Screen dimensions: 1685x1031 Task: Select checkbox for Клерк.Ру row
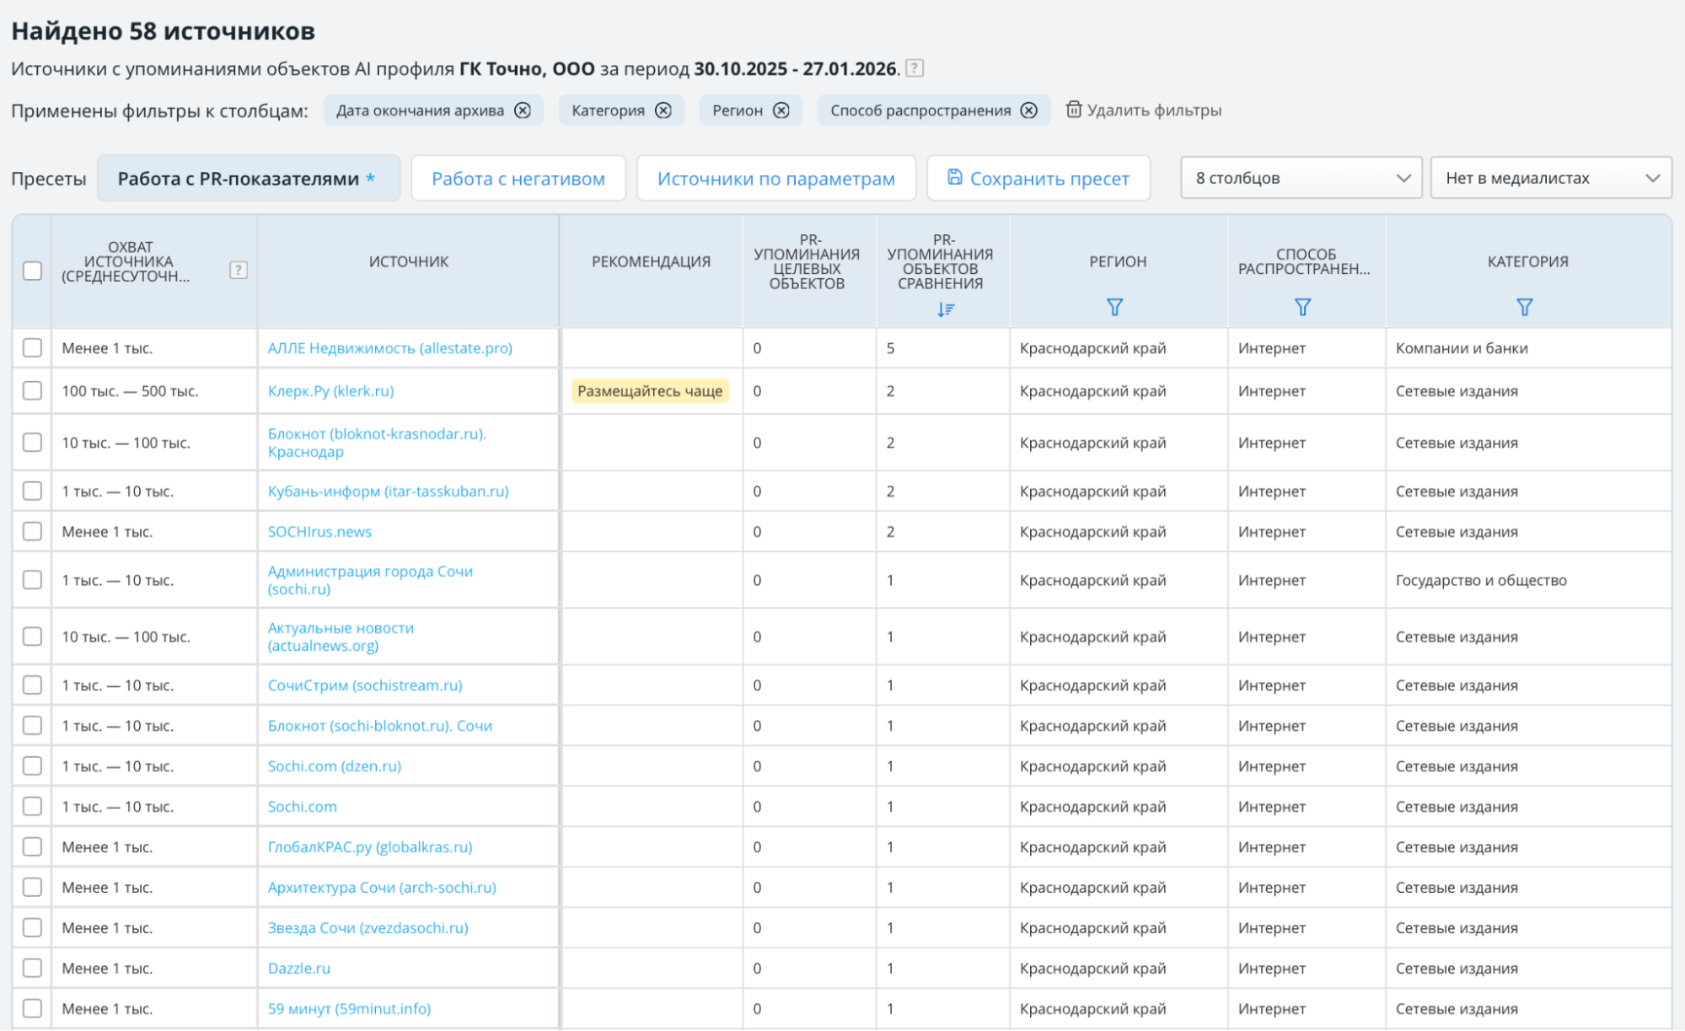pyautogui.click(x=32, y=391)
